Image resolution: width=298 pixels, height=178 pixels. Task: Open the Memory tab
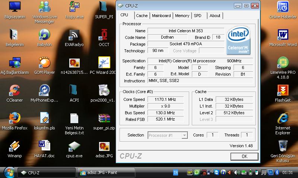click(182, 16)
